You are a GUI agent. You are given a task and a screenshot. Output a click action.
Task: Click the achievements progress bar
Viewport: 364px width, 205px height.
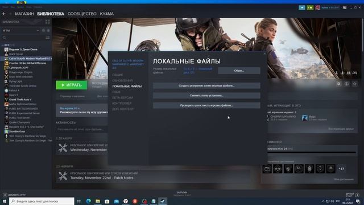click(311, 153)
